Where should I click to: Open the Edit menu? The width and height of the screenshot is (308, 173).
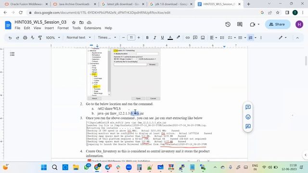click(27, 28)
